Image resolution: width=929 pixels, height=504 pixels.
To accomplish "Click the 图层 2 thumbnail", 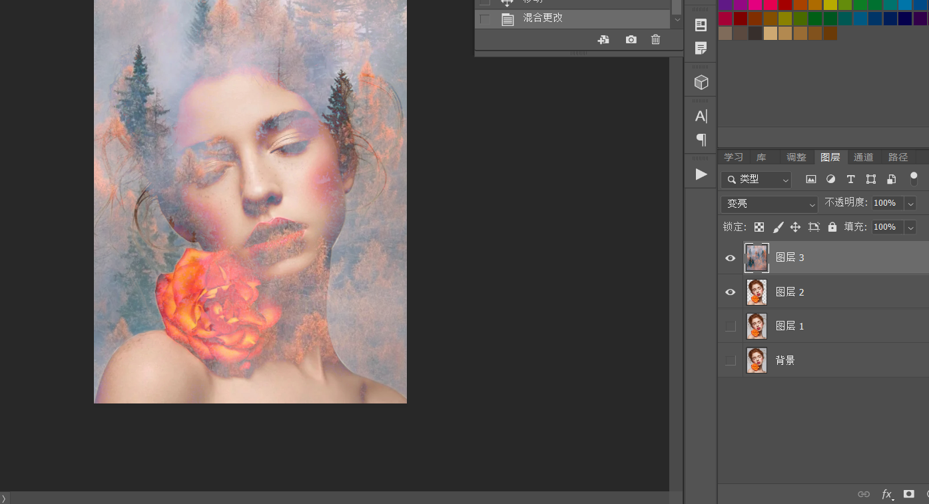I will (x=757, y=292).
